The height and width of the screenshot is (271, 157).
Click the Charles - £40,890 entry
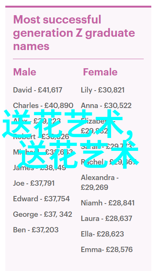(43, 106)
